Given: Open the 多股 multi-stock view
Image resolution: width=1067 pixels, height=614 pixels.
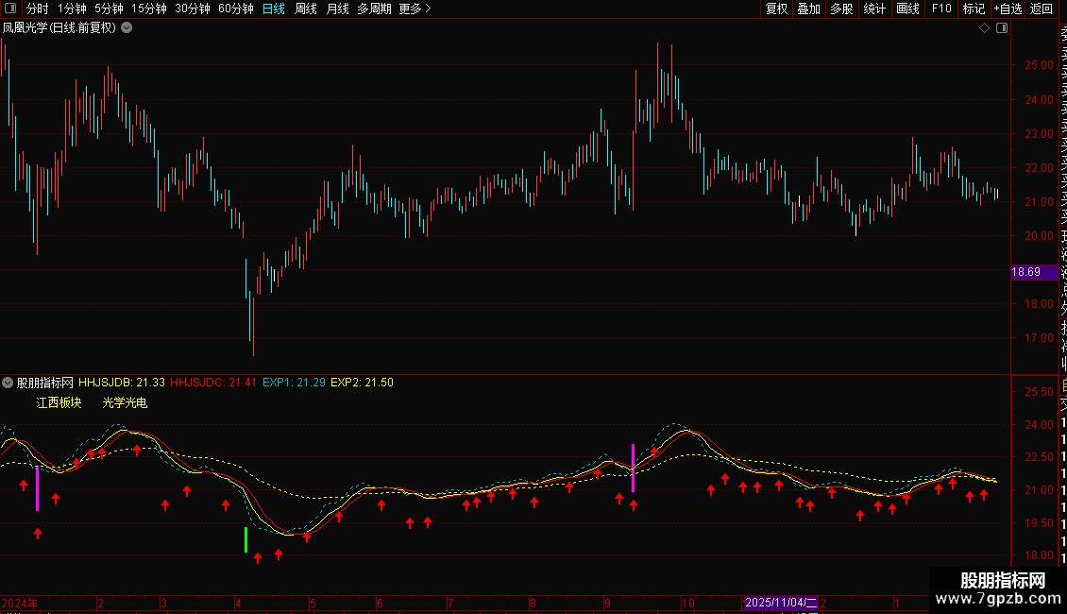Looking at the screenshot, I should (x=841, y=9).
